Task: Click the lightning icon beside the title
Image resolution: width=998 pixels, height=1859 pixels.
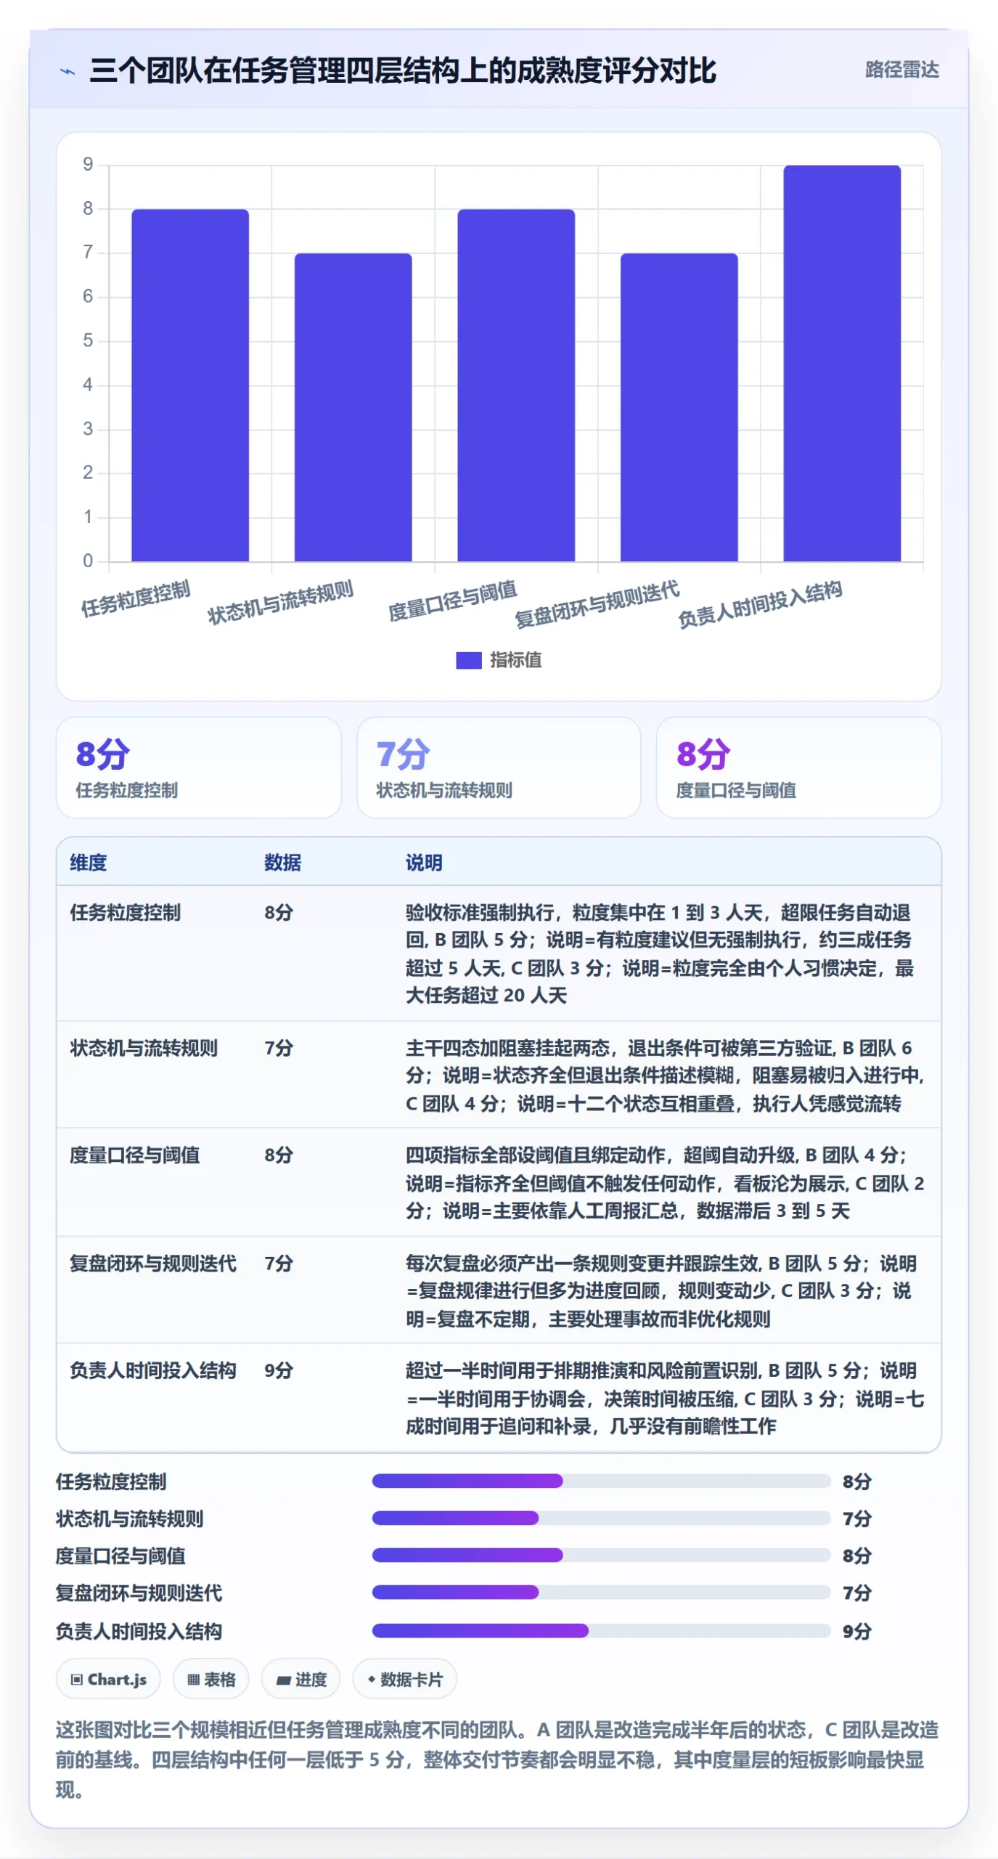Action: 68,71
